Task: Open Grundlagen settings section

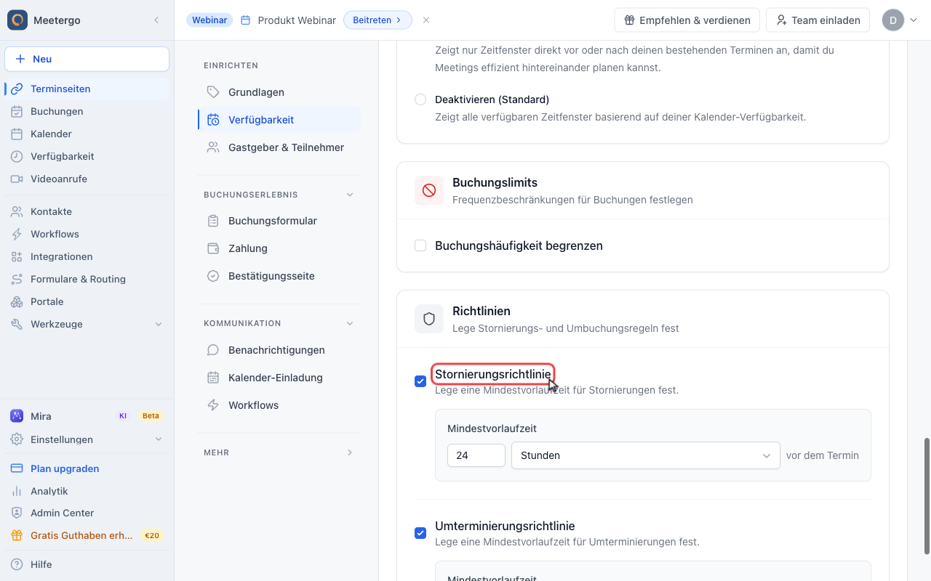Action: point(279,92)
